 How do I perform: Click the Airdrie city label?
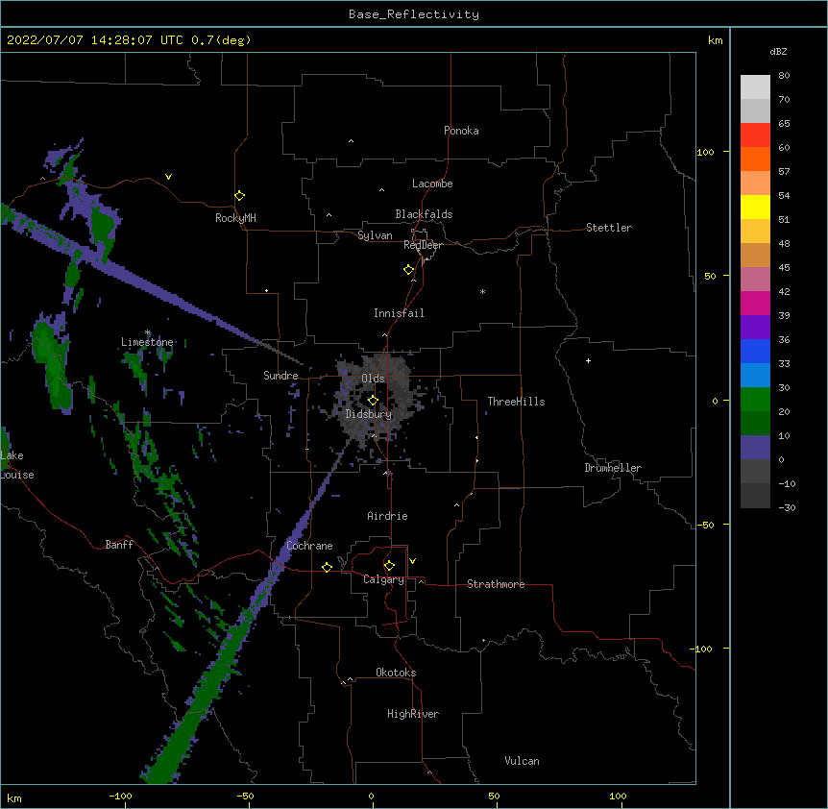click(x=387, y=516)
